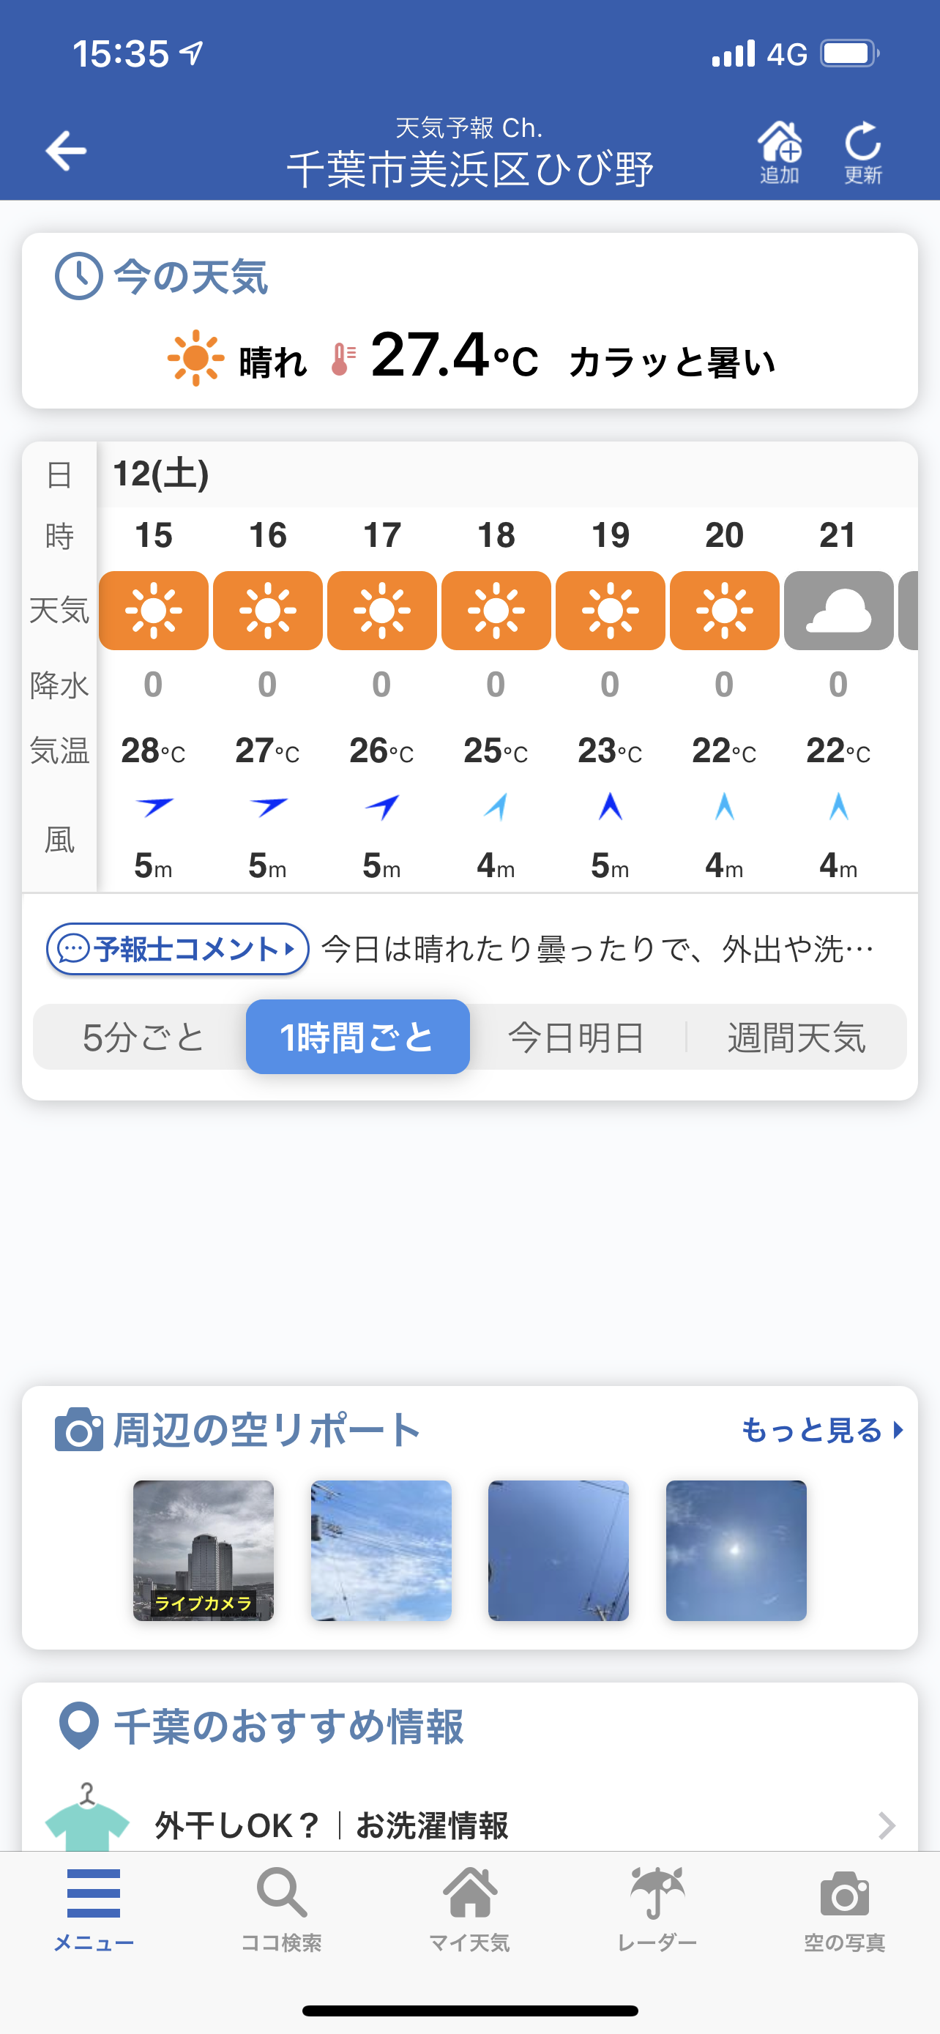Screen dimensions: 940x2034
Task: Expand the 予報士コメント forecaster comment
Action: pos(178,948)
